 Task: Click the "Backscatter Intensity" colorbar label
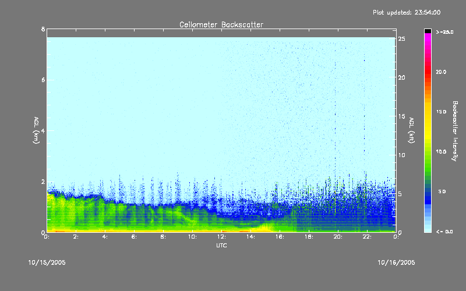455,131
